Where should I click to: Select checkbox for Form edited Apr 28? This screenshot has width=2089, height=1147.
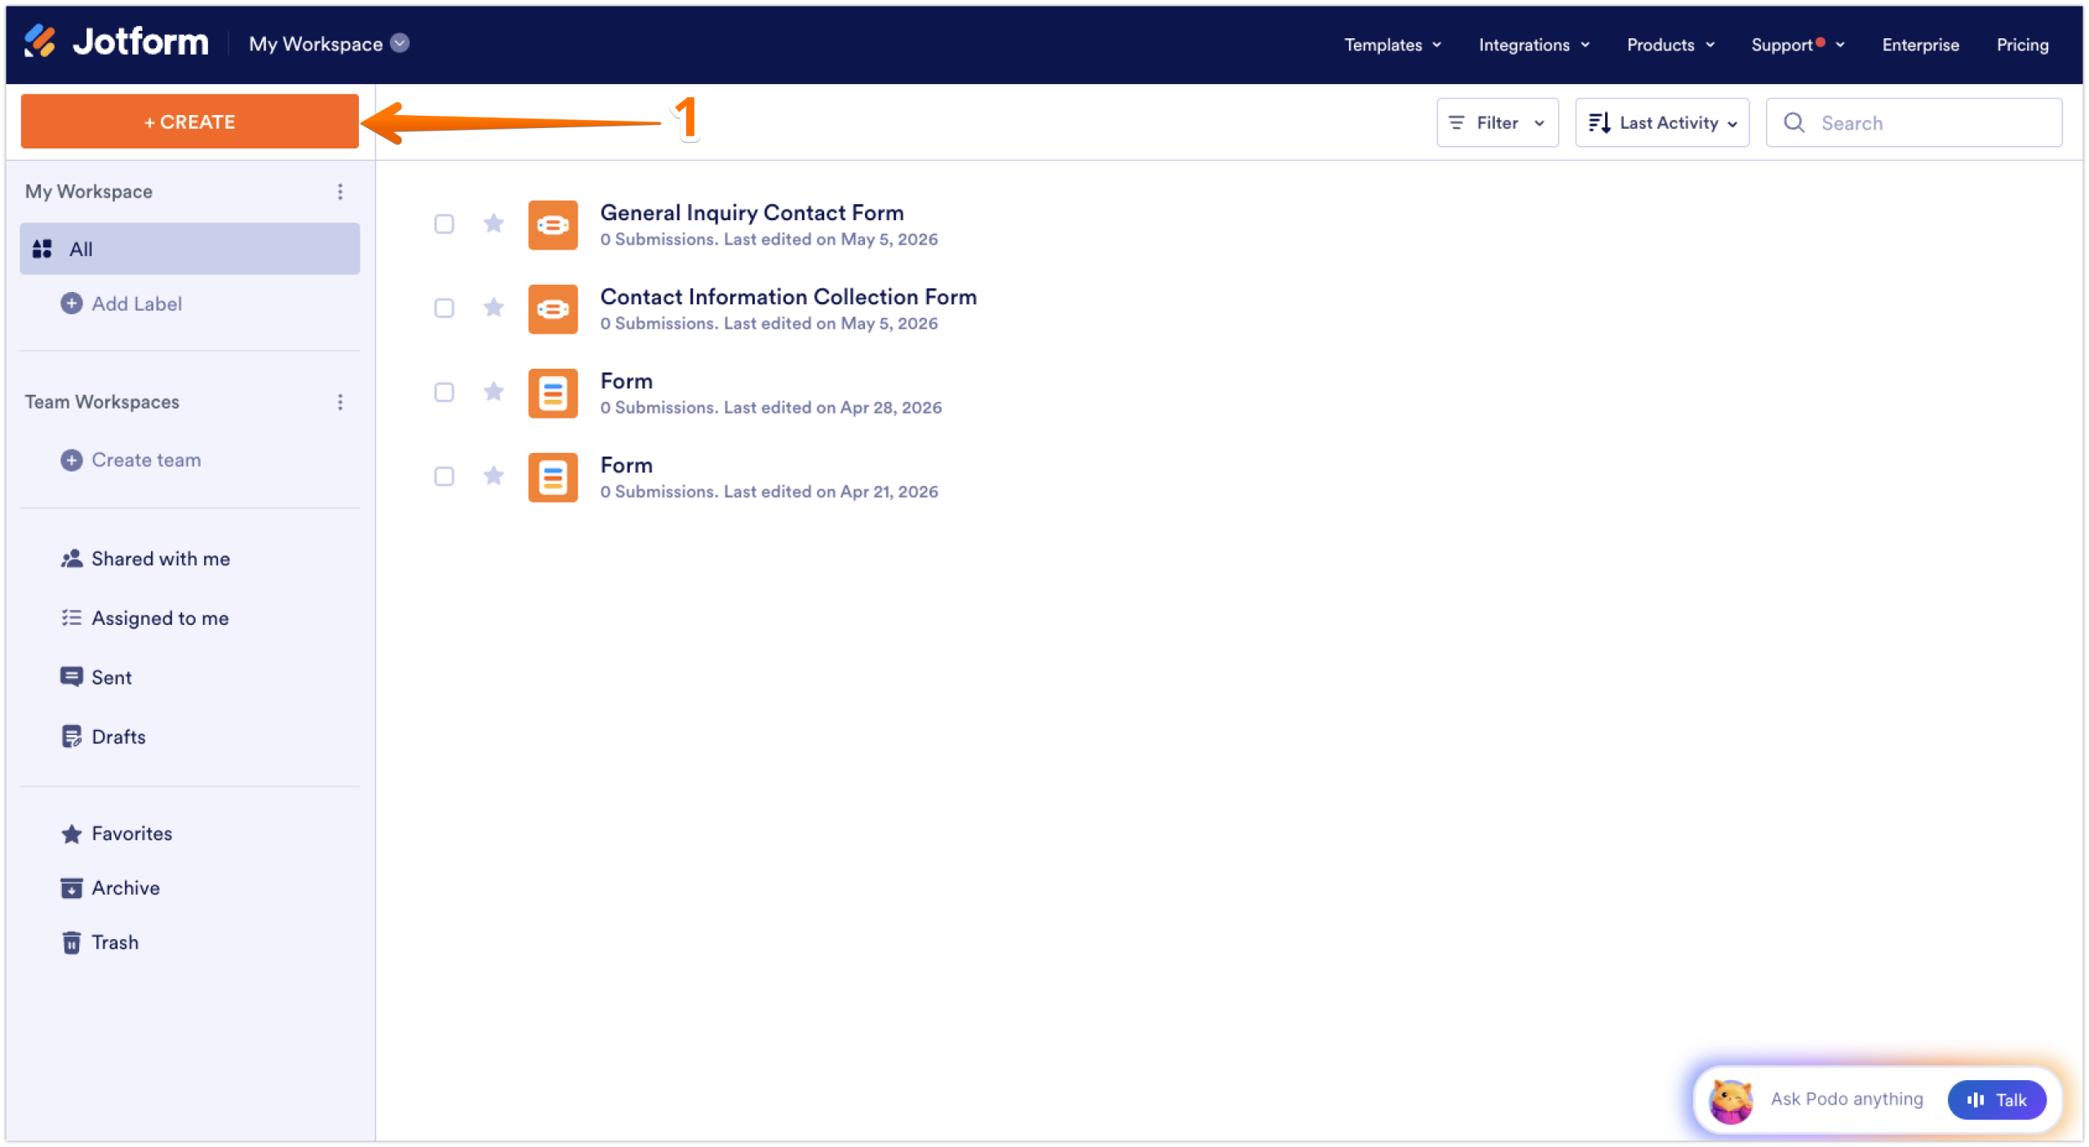(444, 392)
